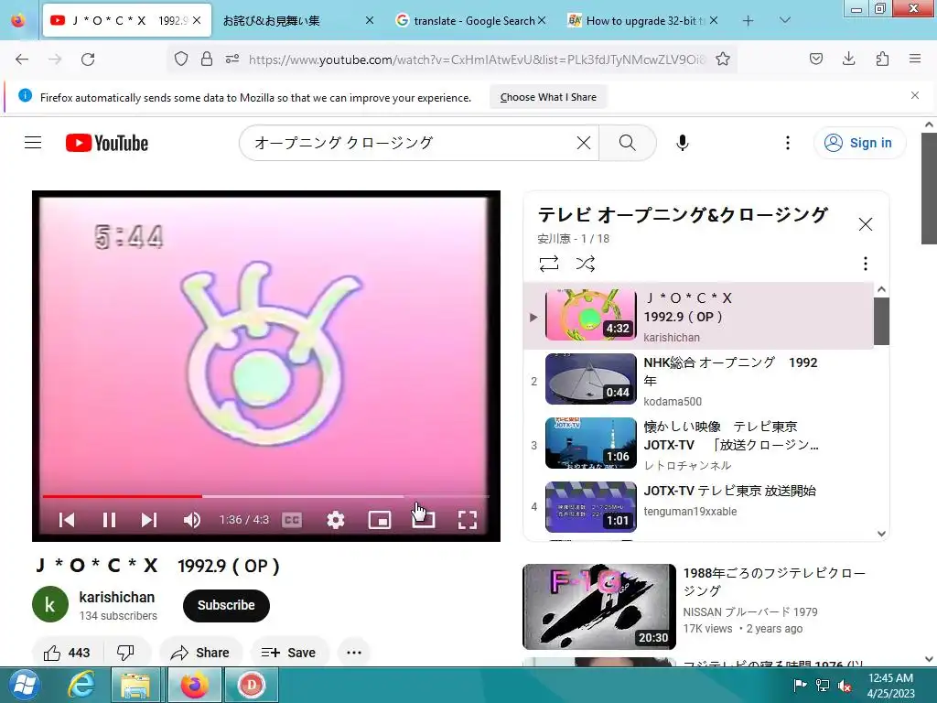Image resolution: width=937 pixels, height=703 pixels.
Task: Open 1988年ごろのフジテレビクロージング recommended video
Action: [x=774, y=581]
